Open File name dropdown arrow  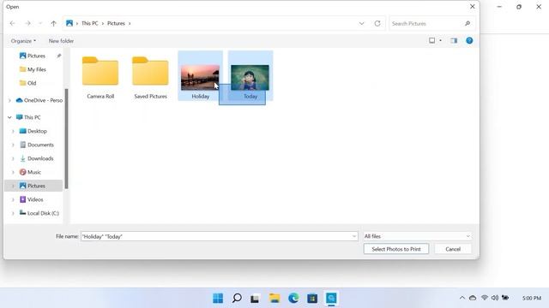pyautogui.click(x=354, y=236)
